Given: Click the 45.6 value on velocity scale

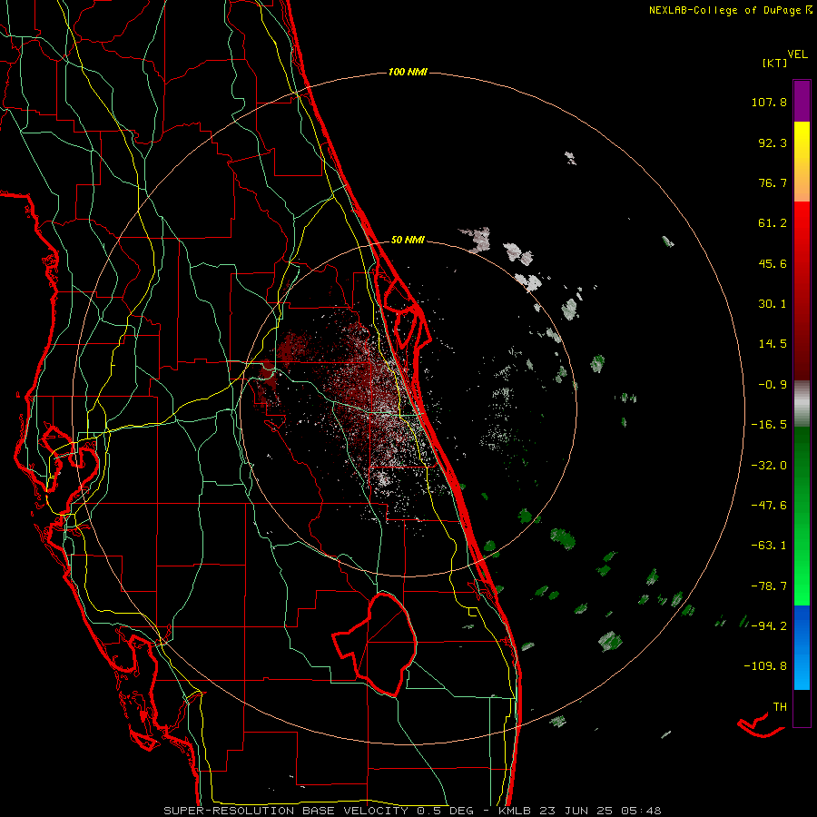Looking at the screenshot, I should 773,263.
